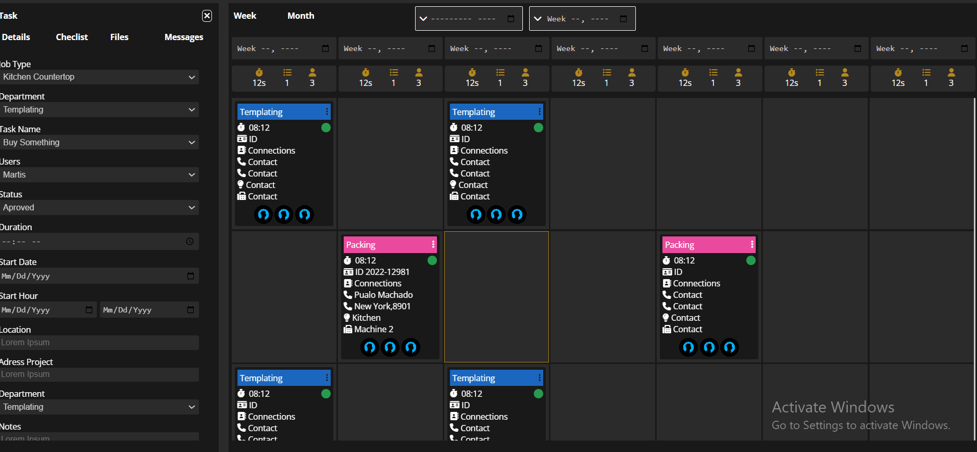
Task: Open the Messages tab
Action: tap(183, 37)
